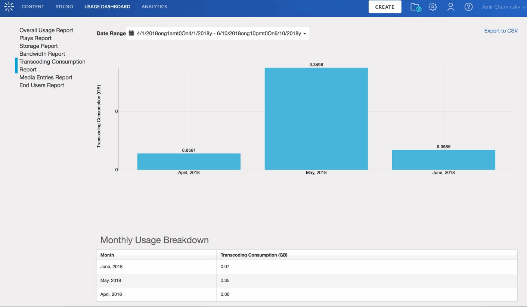The width and height of the screenshot is (527, 307).
Task: Click the chart axis label April, 2018
Action: pos(189,173)
